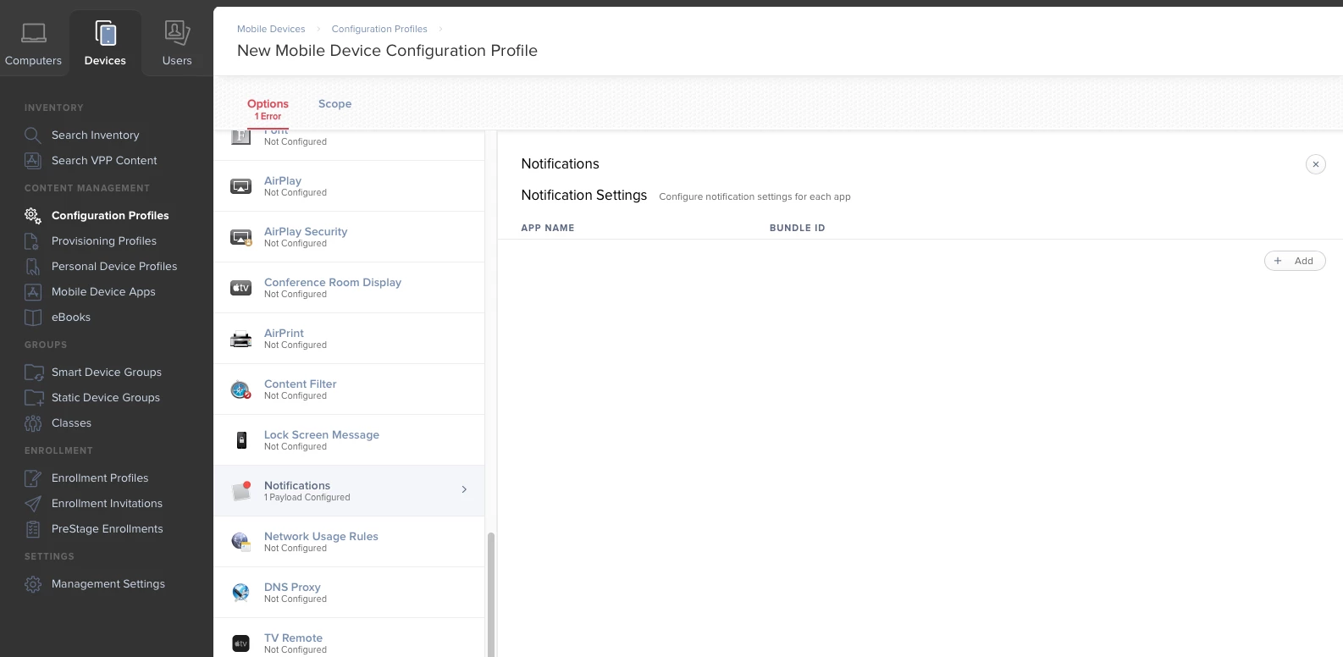Open the Mobile Devices breadcrumb link

click(x=271, y=29)
